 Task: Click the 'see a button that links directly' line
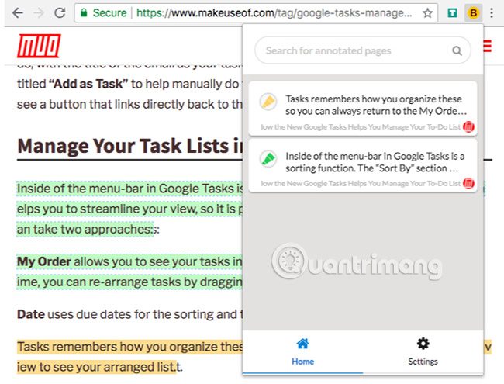tap(129, 104)
